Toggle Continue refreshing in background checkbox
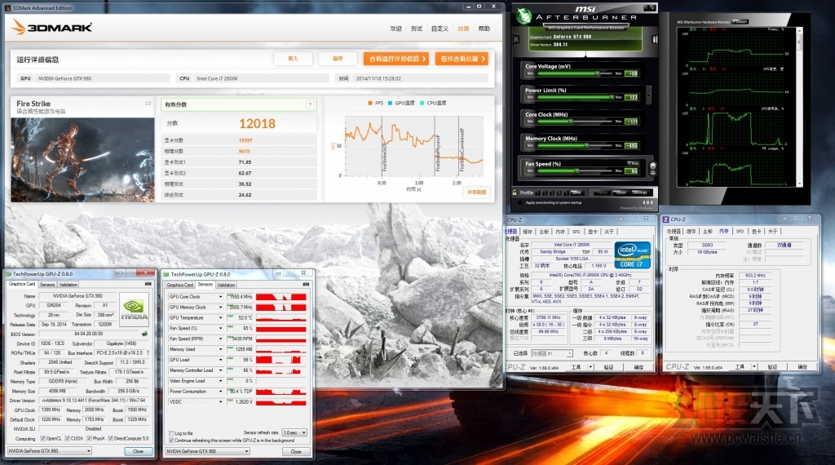The height and width of the screenshot is (465, 835). (x=171, y=441)
